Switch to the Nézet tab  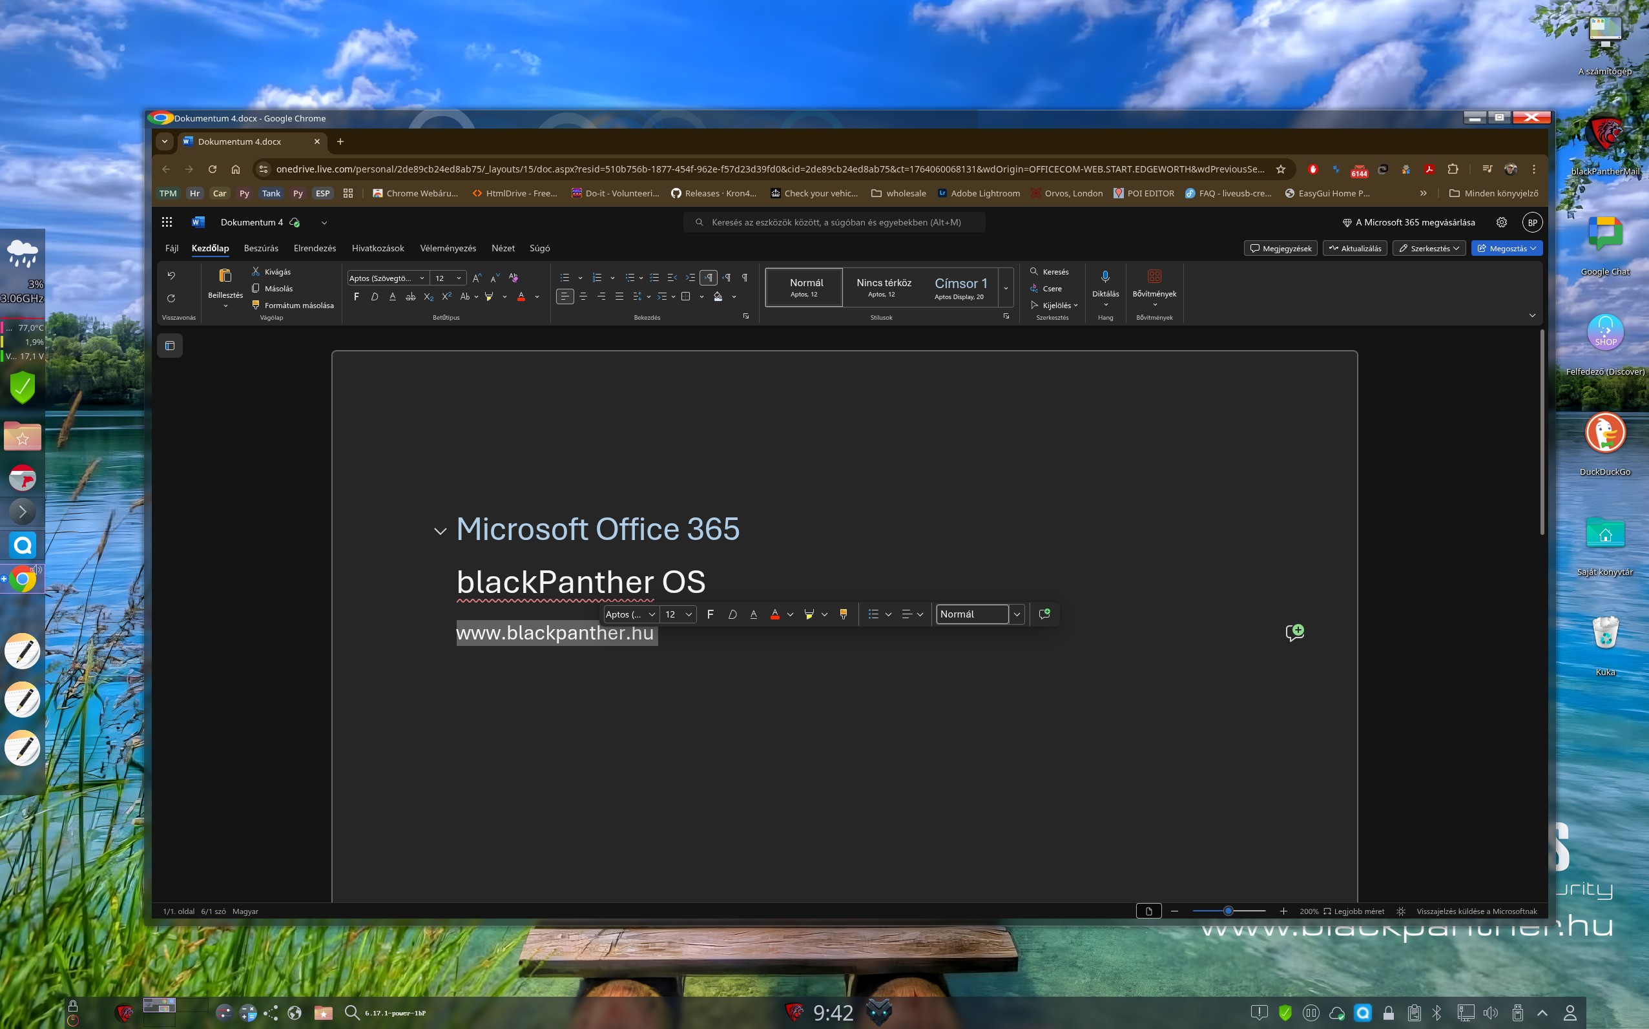point(503,249)
